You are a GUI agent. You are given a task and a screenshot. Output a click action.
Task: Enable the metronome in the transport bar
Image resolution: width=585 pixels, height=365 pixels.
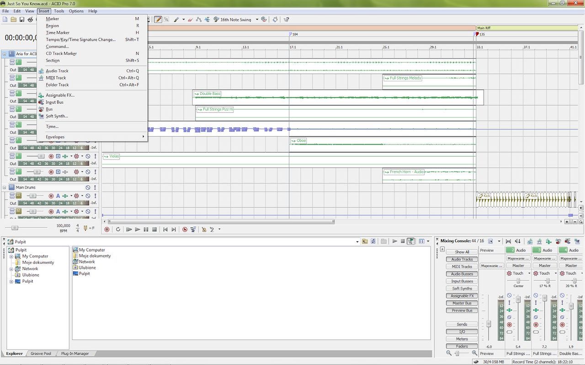(x=204, y=229)
